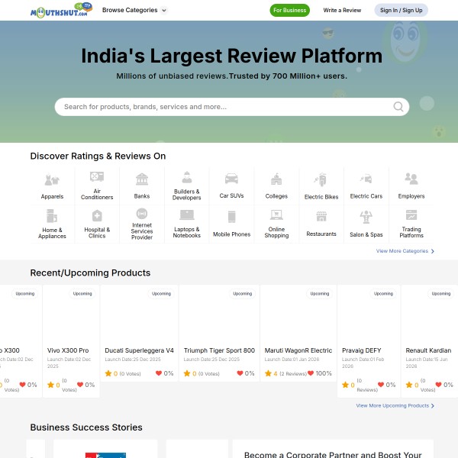Image resolution: width=458 pixels, height=458 pixels.
Task: Expand View More Upcoming Products
Action: (395, 406)
